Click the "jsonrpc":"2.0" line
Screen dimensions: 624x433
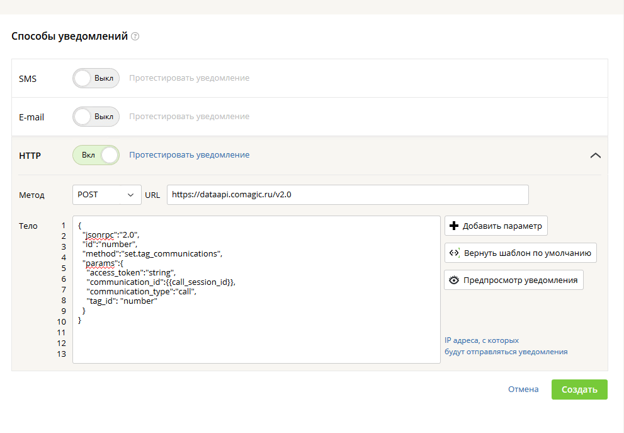point(111,235)
